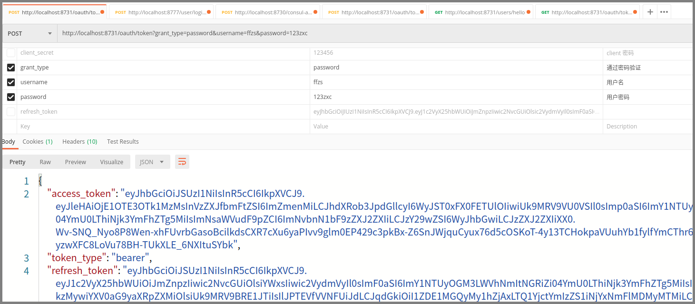Screen dimensions: 695x304
Task: Click the empty Value placeholder field
Action: (x=456, y=127)
